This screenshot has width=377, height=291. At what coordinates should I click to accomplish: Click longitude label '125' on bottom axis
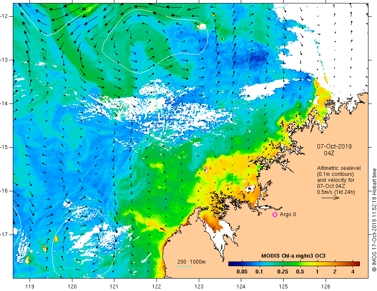click(283, 286)
